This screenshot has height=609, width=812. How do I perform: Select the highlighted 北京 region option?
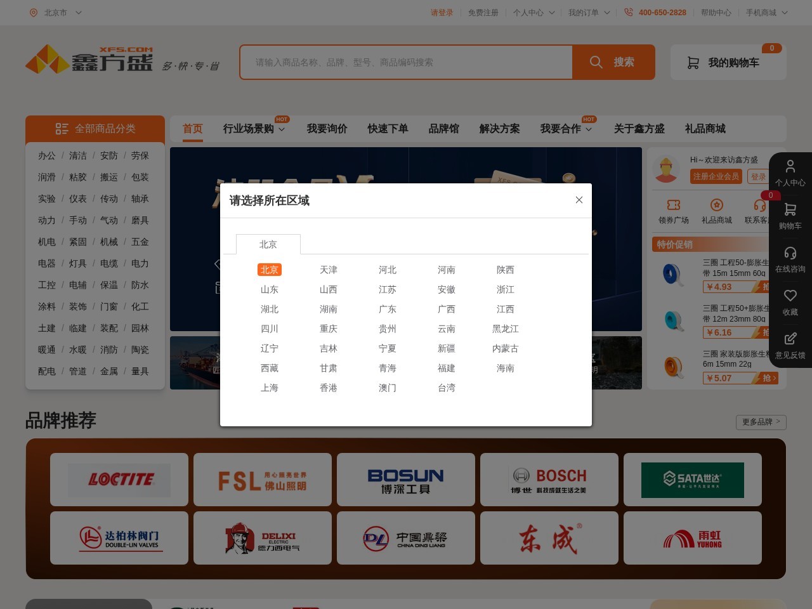pos(270,270)
